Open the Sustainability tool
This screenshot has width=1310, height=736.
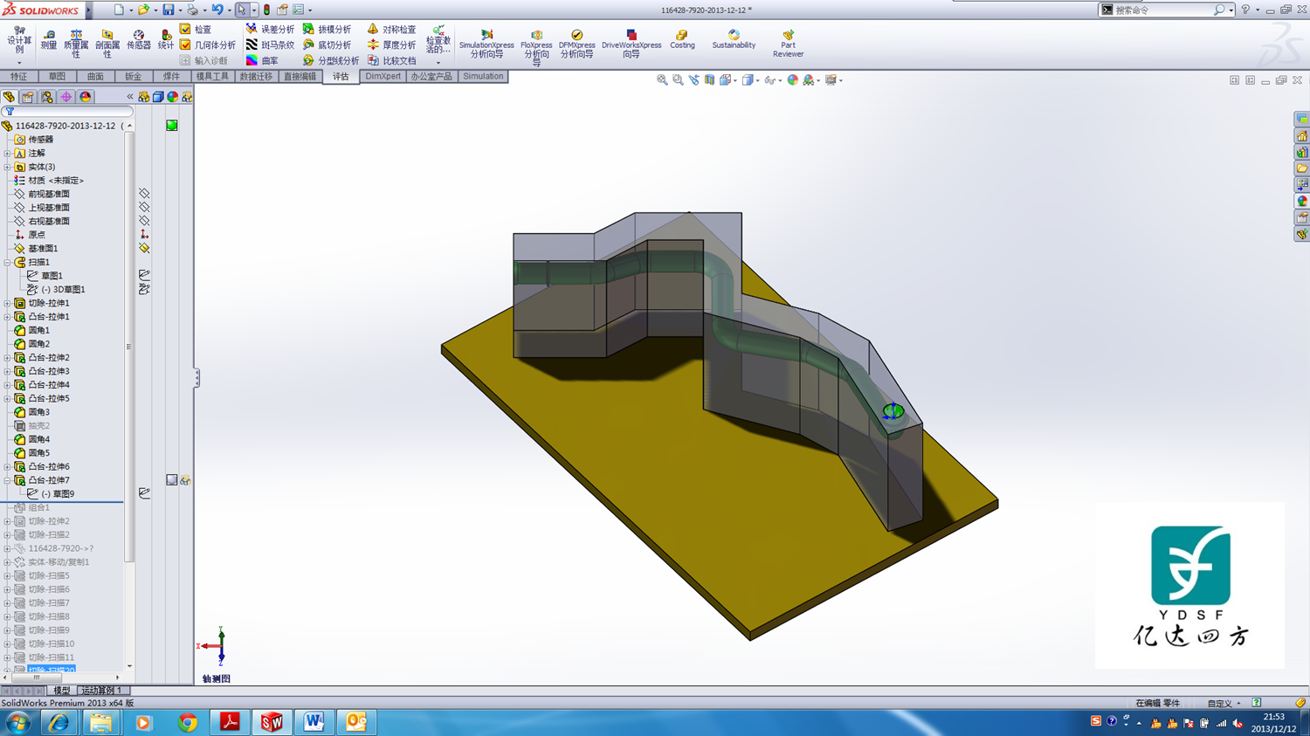coord(734,39)
